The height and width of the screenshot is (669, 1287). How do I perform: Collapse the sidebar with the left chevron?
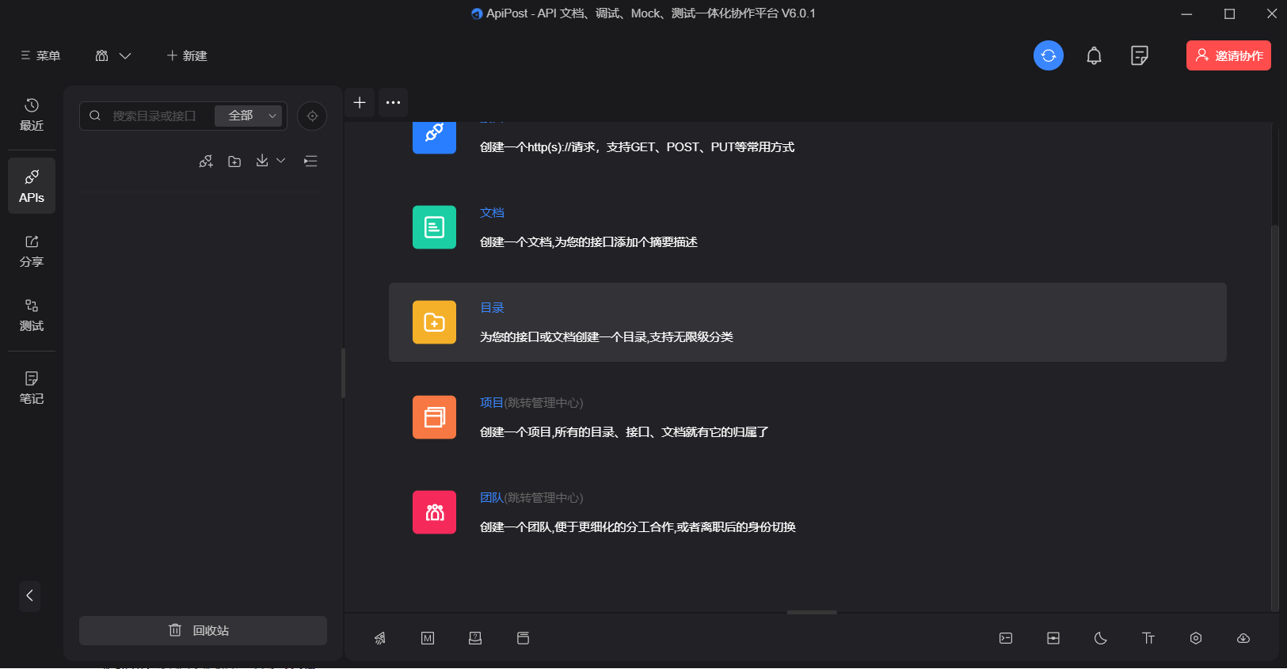pos(30,595)
